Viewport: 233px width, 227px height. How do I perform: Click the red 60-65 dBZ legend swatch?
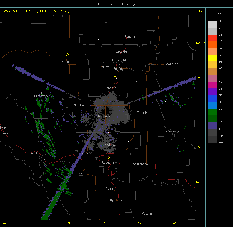coord(212,38)
